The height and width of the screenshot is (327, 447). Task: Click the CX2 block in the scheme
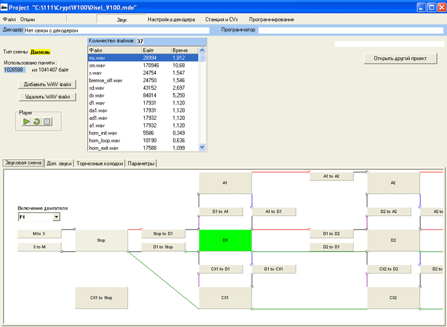click(x=393, y=298)
